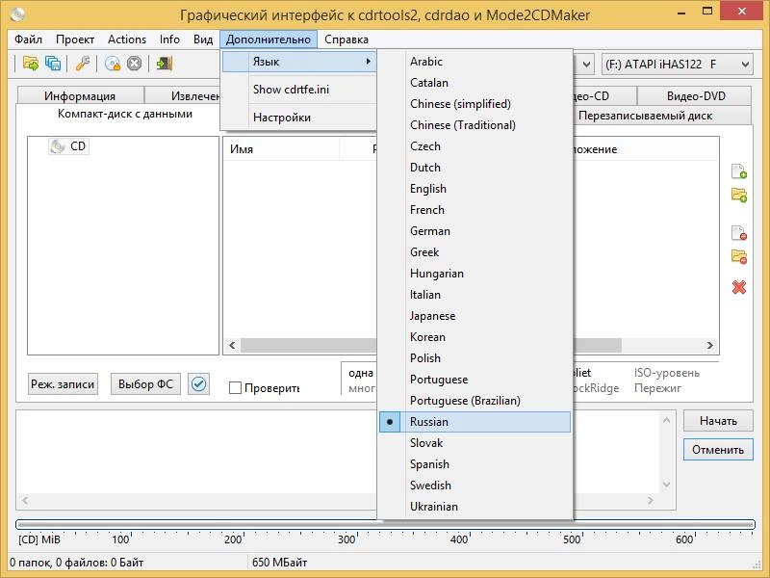Switch to the Извлечение tab
The height and width of the screenshot is (578, 770).
pos(183,95)
